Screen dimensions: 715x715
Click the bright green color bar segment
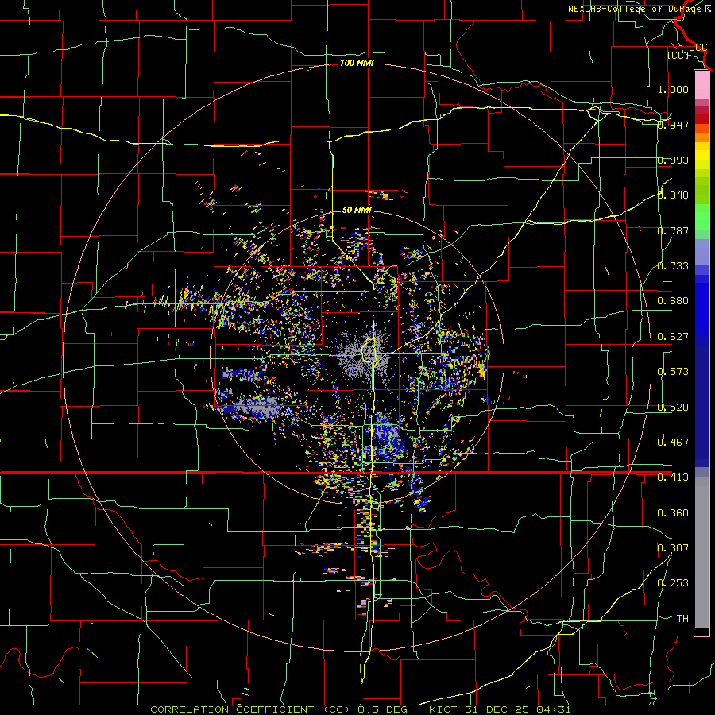tap(701, 217)
